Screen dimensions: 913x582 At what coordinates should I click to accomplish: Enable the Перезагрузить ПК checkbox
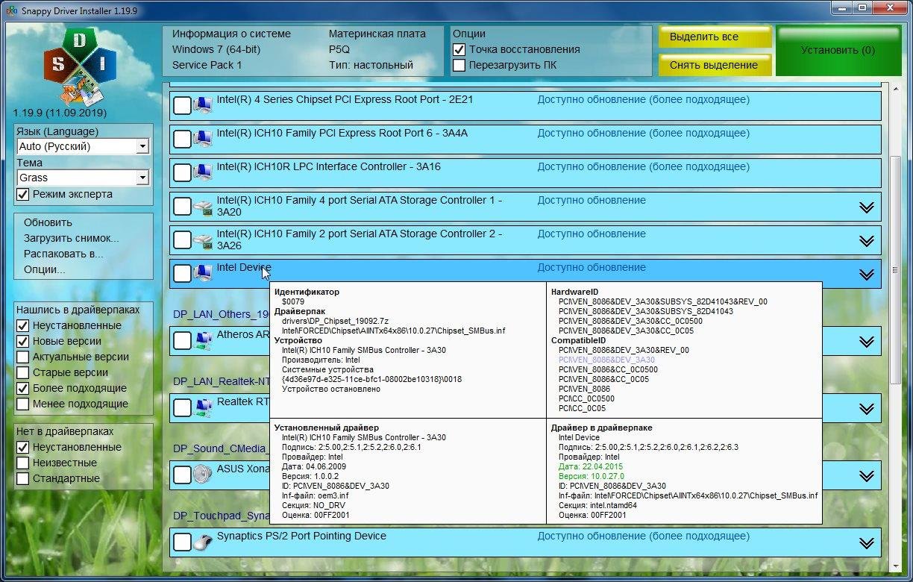coord(459,65)
